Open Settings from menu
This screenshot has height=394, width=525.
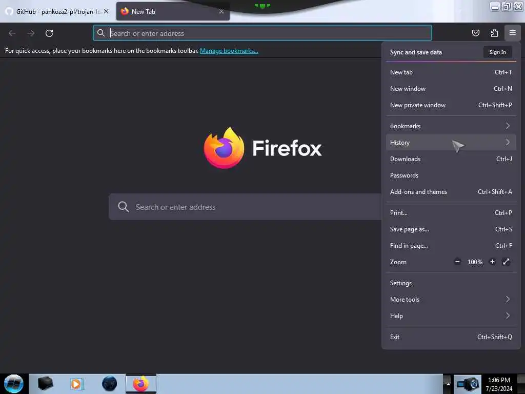(x=451, y=283)
